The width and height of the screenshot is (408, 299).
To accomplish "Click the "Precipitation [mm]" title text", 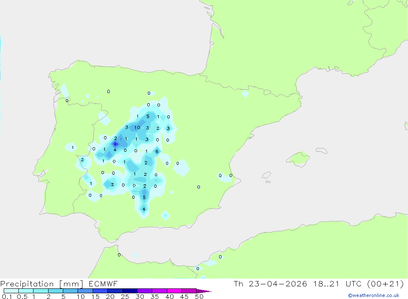I will [x=42, y=284].
